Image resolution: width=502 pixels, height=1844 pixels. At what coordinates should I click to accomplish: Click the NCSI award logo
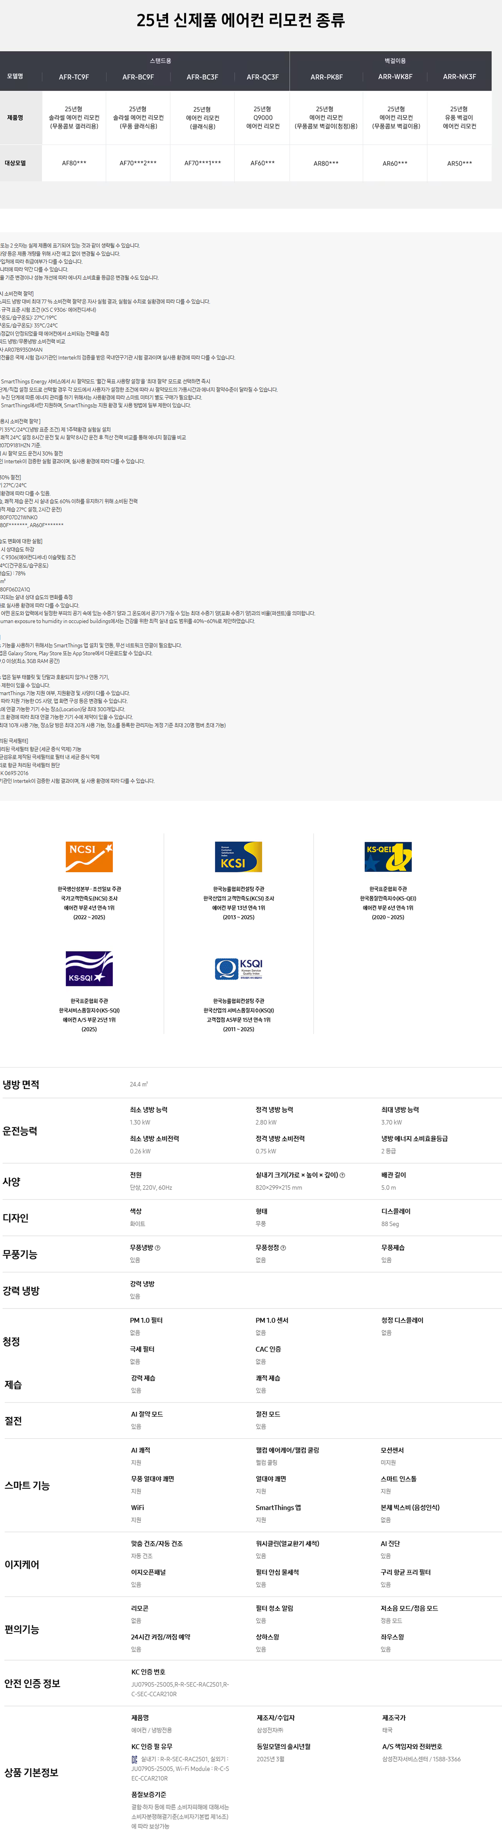click(89, 857)
